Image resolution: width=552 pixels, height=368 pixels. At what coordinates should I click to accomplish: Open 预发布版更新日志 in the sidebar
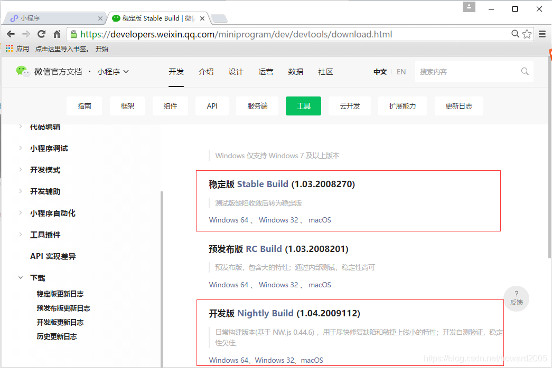[x=63, y=308]
